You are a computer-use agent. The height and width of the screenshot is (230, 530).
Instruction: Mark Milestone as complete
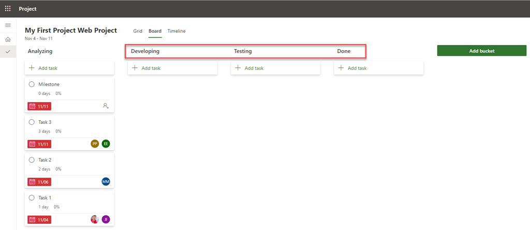(x=32, y=84)
